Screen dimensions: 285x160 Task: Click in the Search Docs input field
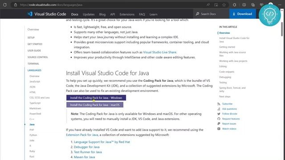213,14
